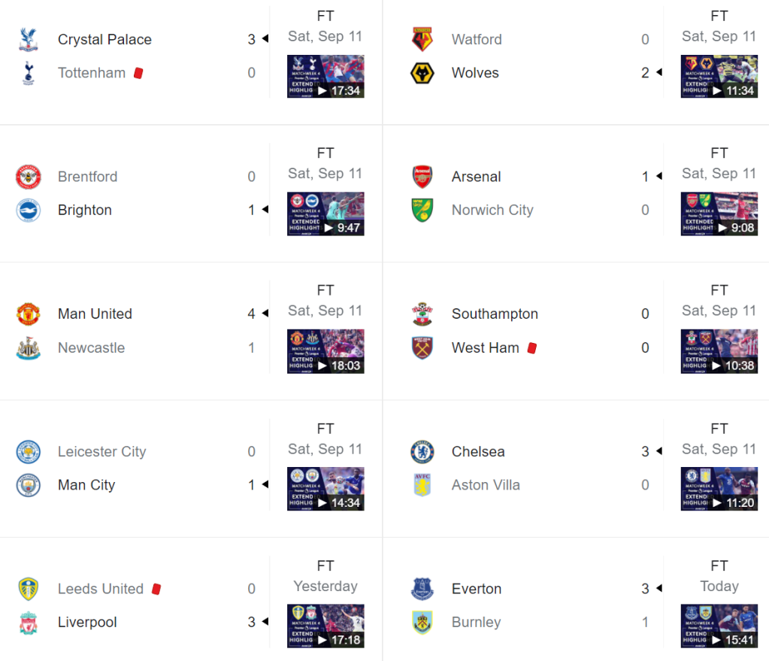Click the Crystal Palace club crest

[x=29, y=40]
